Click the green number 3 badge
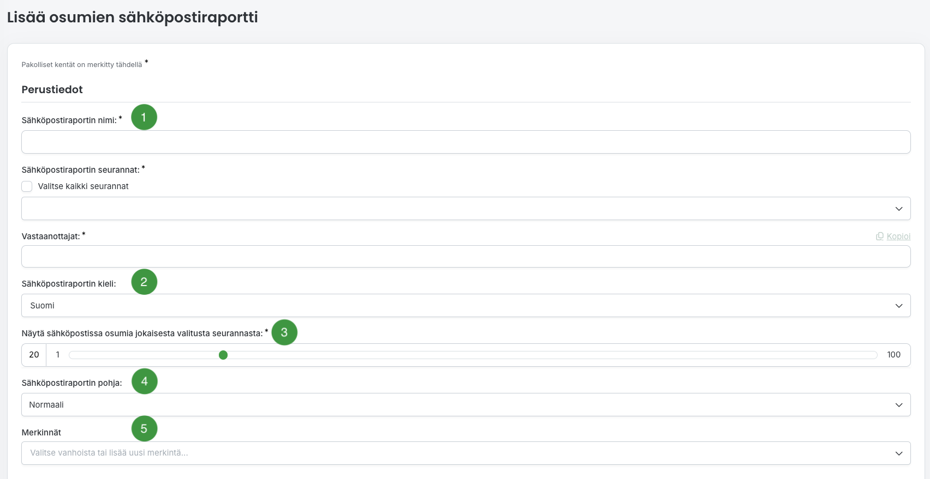 point(284,332)
